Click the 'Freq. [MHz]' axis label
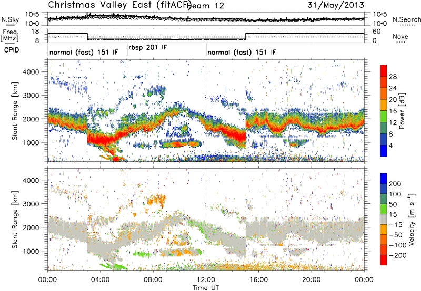This screenshot has height=291, width=421. click(x=9, y=35)
